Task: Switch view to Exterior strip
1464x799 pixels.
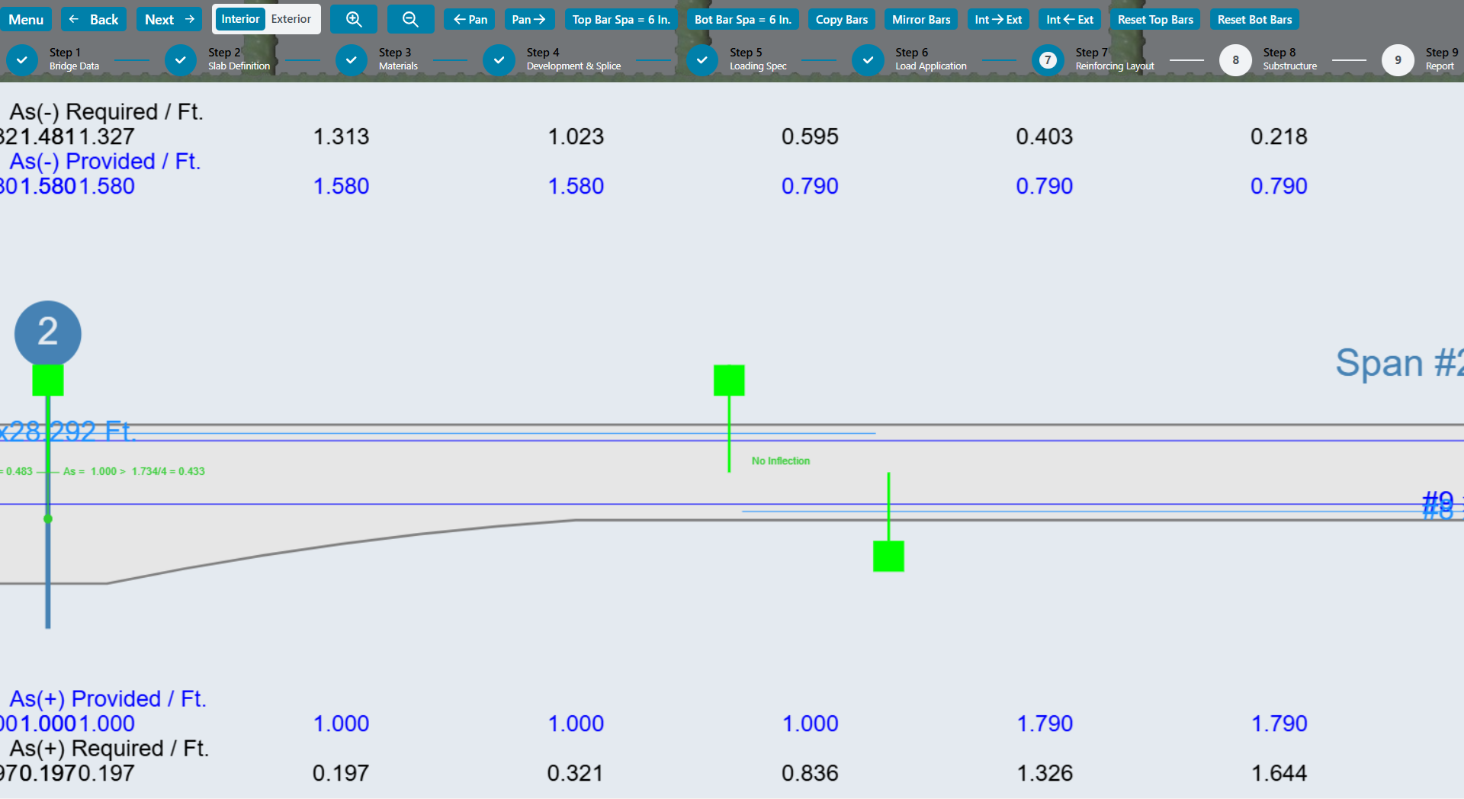Action: pyautogui.click(x=291, y=20)
